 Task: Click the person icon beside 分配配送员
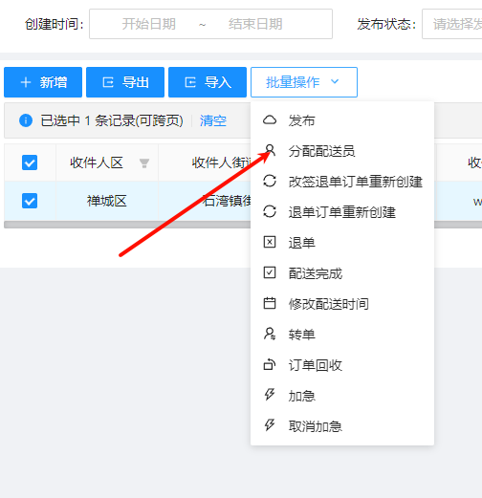pyautogui.click(x=270, y=150)
